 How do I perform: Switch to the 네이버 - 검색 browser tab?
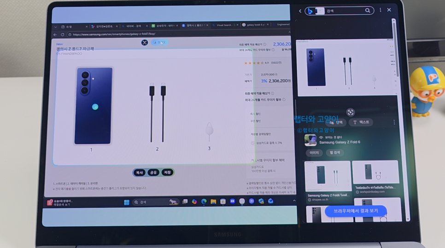pos(134,26)
